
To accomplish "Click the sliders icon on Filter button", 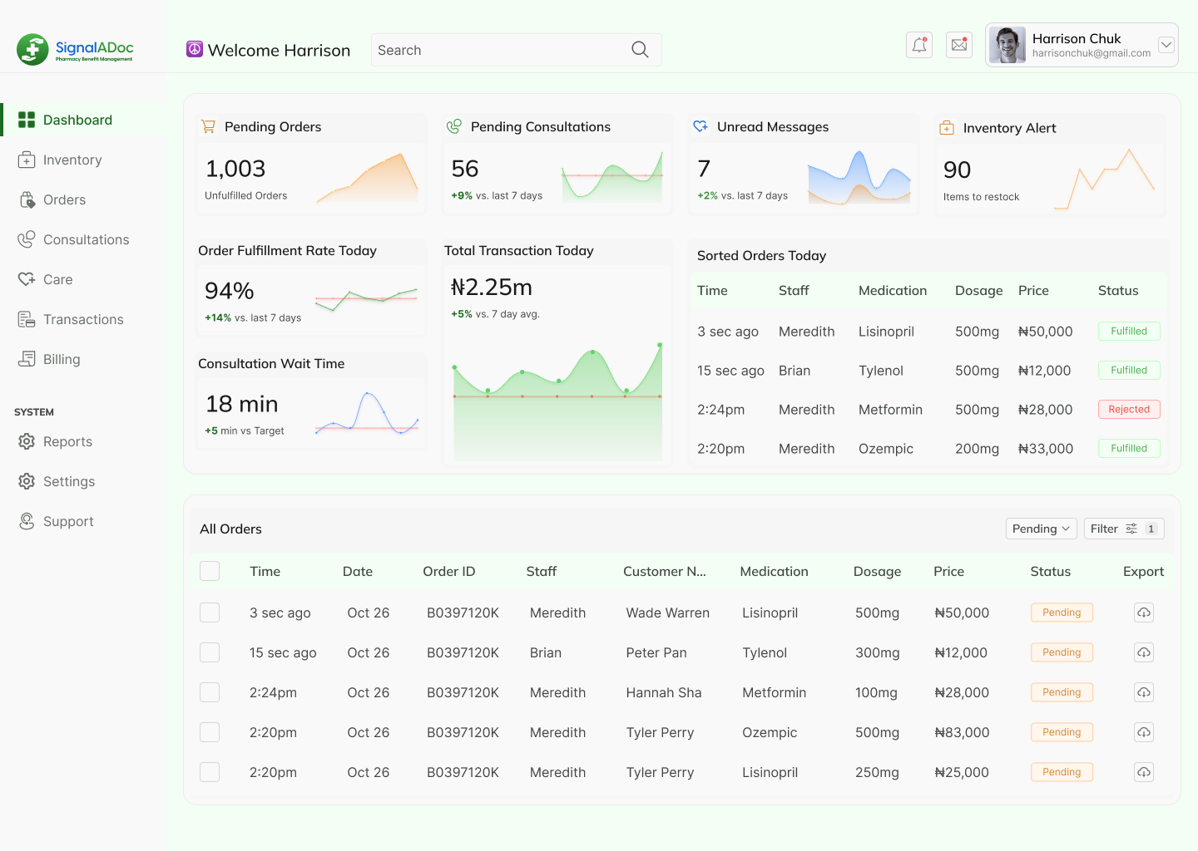I will coord(1131,529).
